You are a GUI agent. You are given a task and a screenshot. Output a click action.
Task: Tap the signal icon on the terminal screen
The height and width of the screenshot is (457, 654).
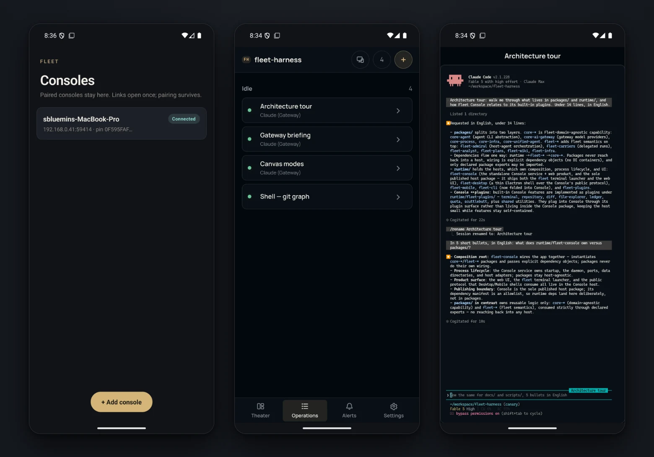click(x=602, y=36)
